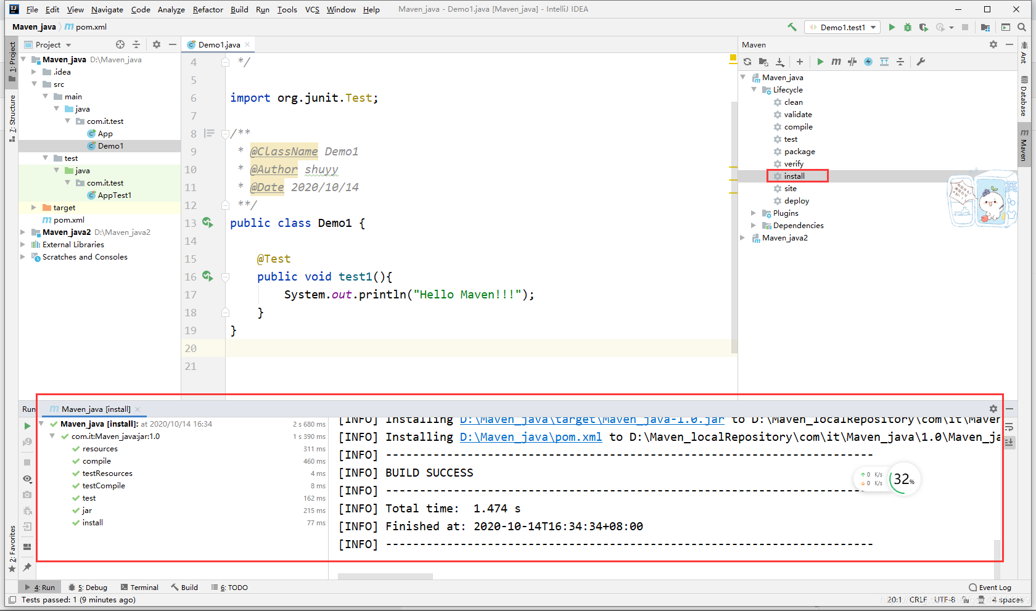Collapse com.it:Maven_java:jar:1.0 run node
This screenshot has height=611, width=1036.
[52, 437]
